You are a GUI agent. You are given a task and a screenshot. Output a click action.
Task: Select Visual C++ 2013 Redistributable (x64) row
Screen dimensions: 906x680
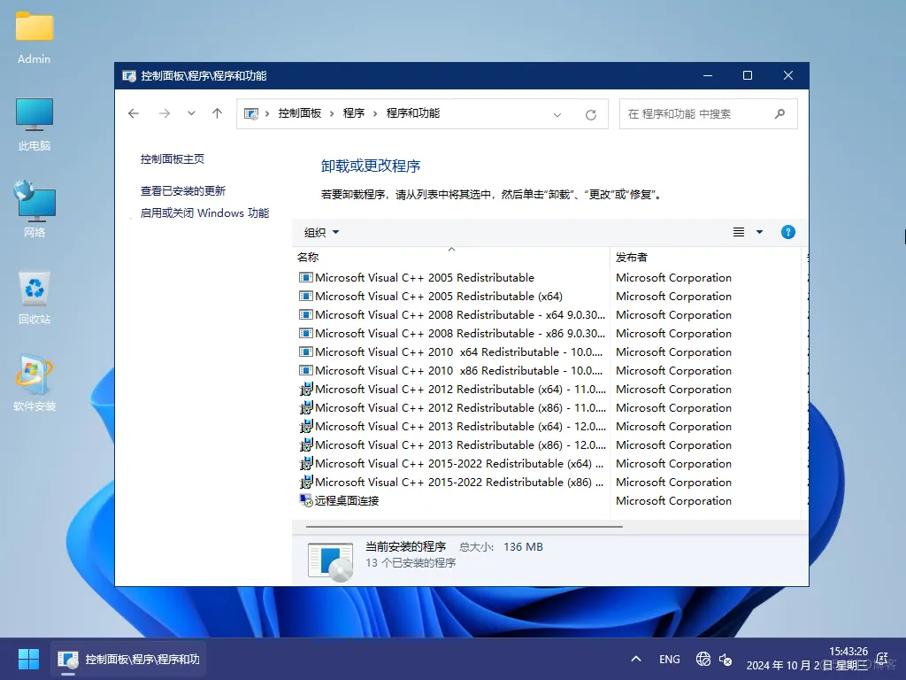pyautogui.click(x=451, y=426)
